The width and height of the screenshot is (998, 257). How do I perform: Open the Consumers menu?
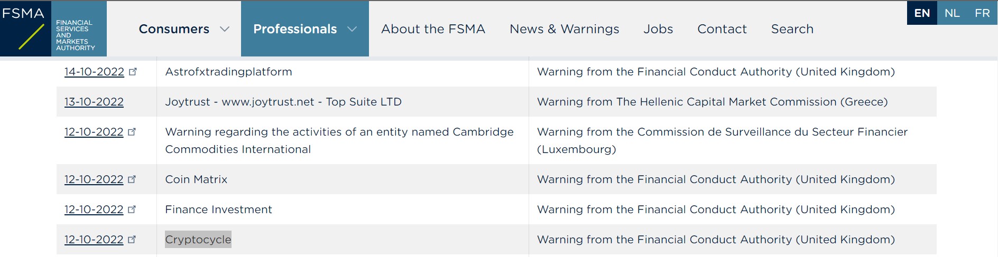click(174, 29)
